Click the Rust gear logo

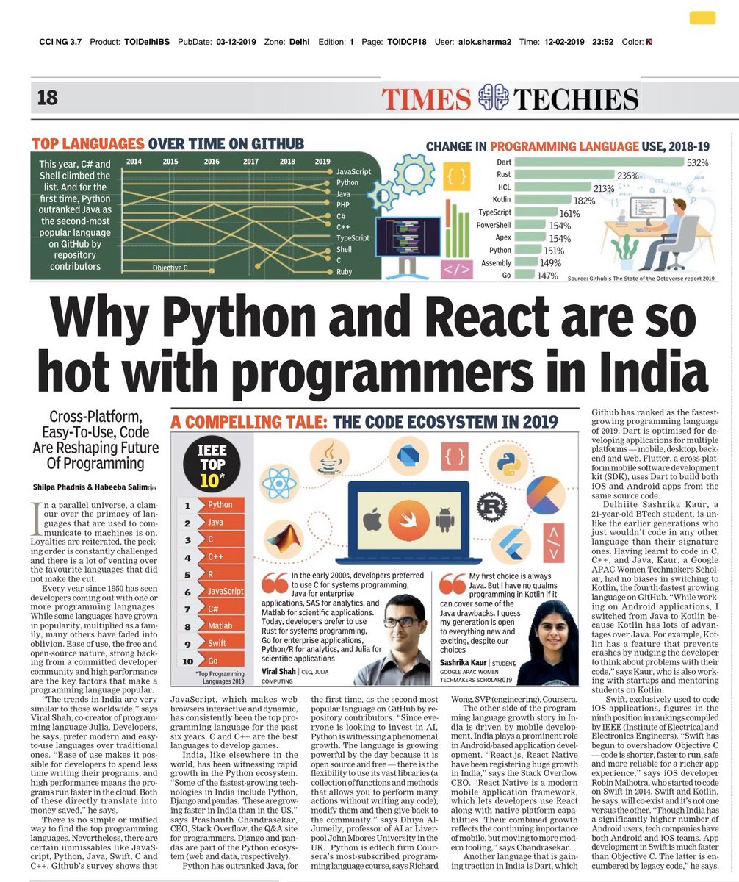click(492, 507)
